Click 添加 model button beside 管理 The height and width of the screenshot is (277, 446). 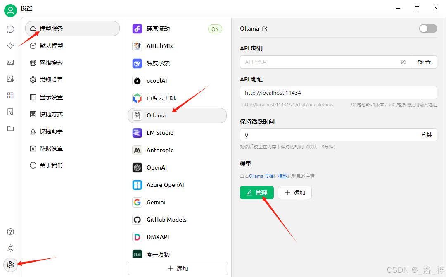295,193
